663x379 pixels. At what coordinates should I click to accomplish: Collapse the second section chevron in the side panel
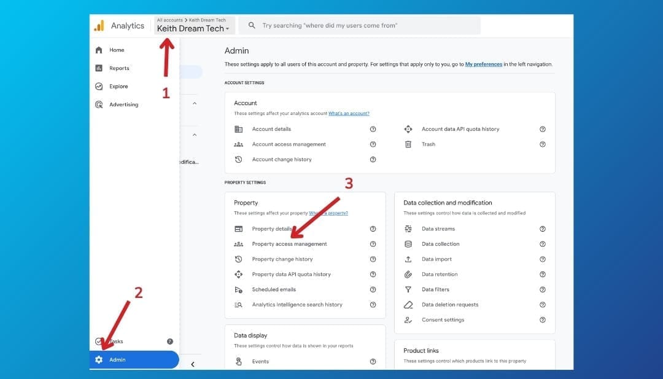click(195, 135)
